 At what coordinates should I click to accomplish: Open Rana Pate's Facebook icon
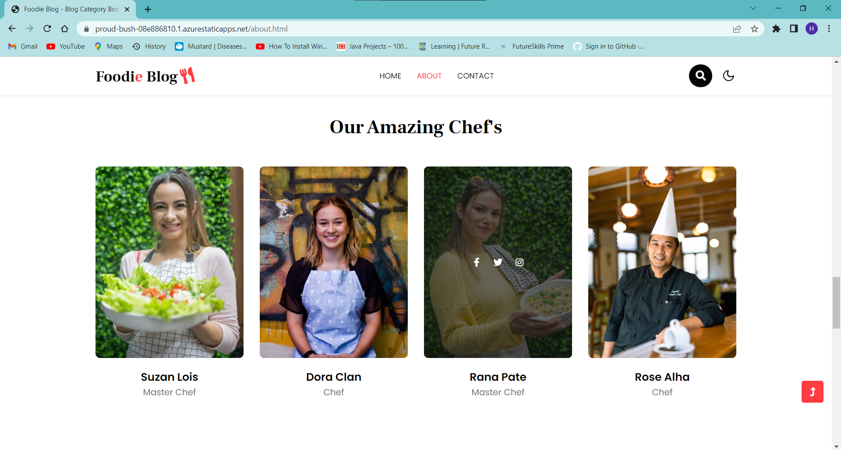[477, 262]
